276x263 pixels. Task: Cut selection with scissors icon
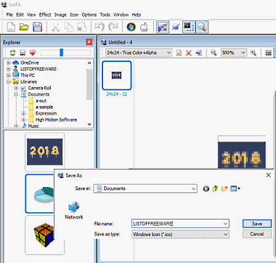coord(56,27)
